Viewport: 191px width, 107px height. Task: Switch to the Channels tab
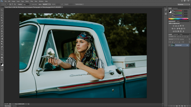(x=176, y=34)
